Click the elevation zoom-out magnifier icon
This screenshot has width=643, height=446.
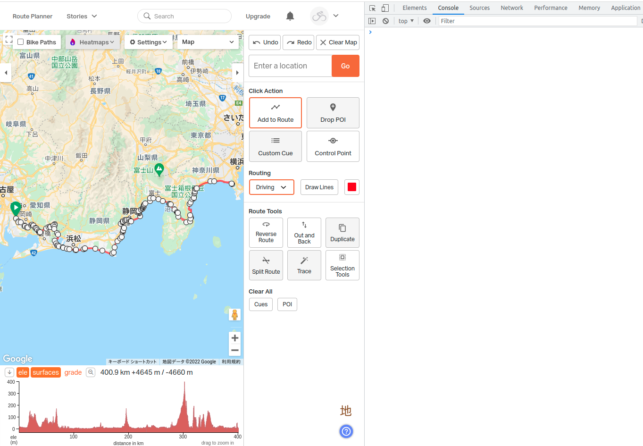[x=91, y=372]
